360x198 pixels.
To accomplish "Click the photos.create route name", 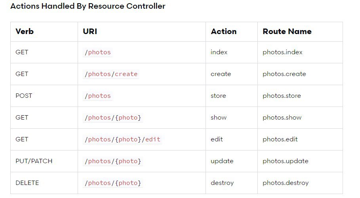I will 284,74.
